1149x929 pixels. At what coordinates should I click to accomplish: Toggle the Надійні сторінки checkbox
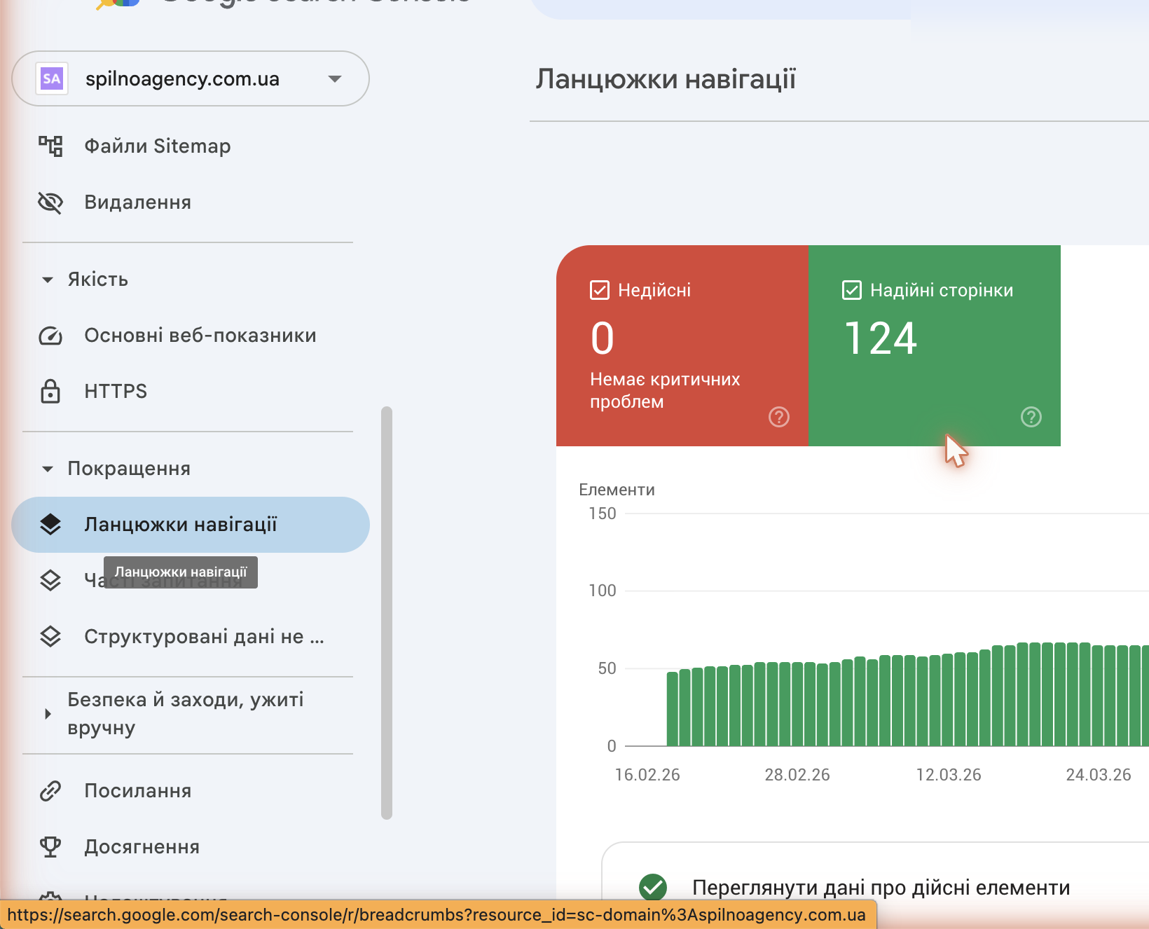tap(852, 290)
